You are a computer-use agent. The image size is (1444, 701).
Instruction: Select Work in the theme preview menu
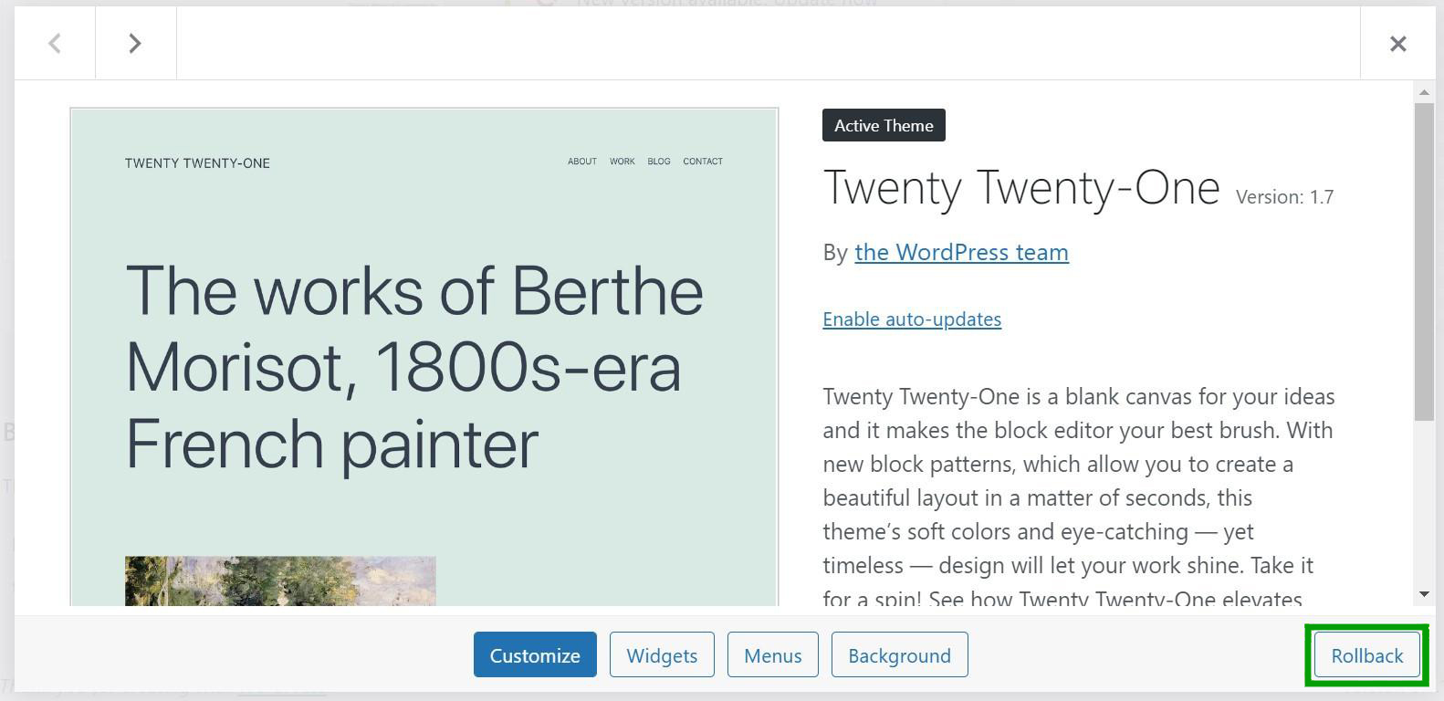622,161
